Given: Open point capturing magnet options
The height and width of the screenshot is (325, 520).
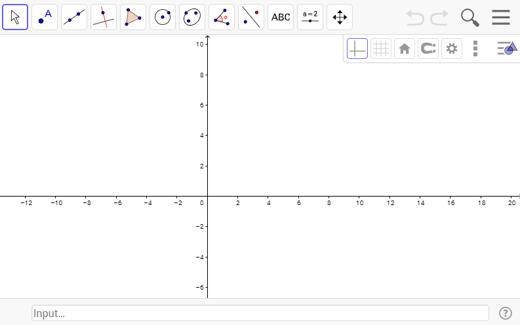Looking at the screenshot, I should click(x=428, y=48).
